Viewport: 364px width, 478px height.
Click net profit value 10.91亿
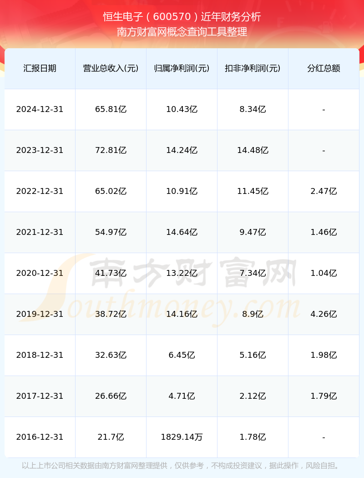tap(182, 191)
